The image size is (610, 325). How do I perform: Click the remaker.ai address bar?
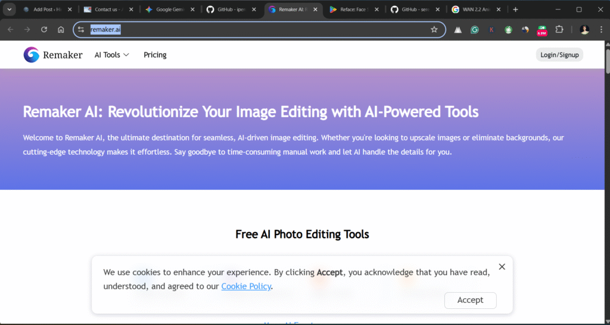pos(256,29)
